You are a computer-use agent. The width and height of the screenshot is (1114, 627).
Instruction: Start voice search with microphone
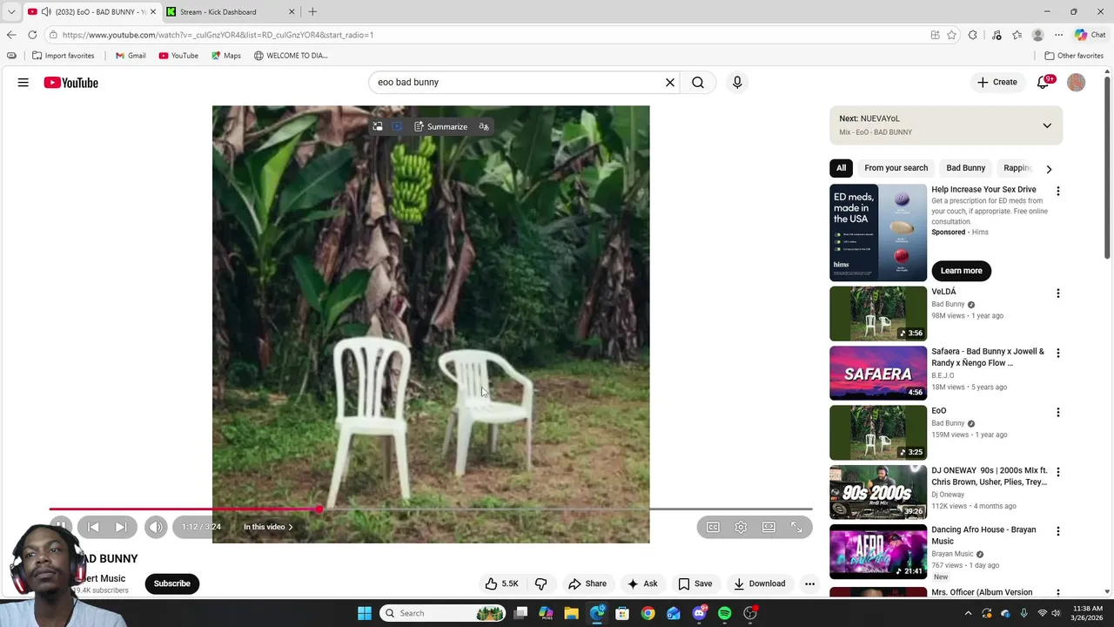tap(737, 83)
